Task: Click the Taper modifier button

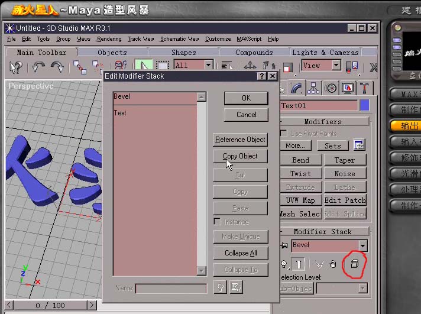Action: [345, 160]
